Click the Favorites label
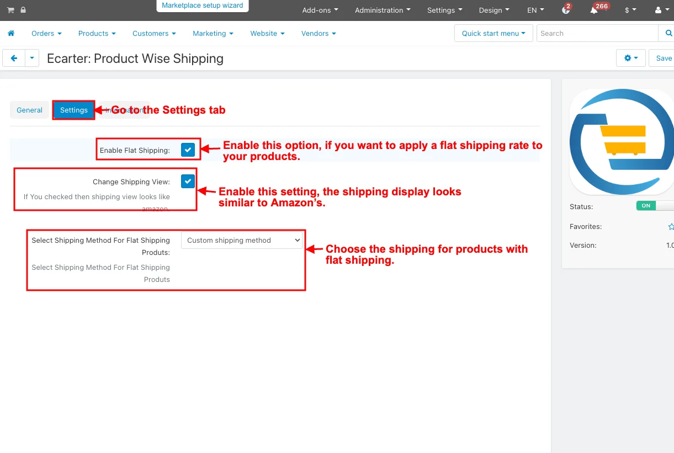Screen dimensions: 674x453 click(586, 226)
